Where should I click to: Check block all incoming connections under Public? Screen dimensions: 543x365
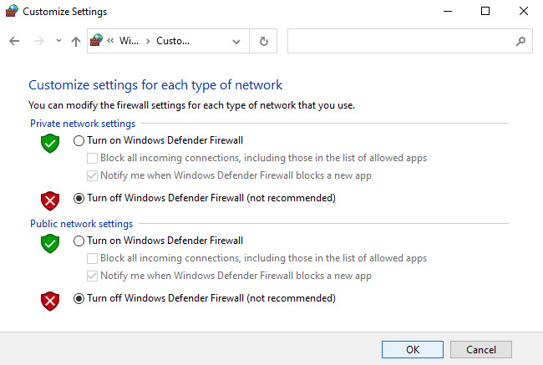92,258
